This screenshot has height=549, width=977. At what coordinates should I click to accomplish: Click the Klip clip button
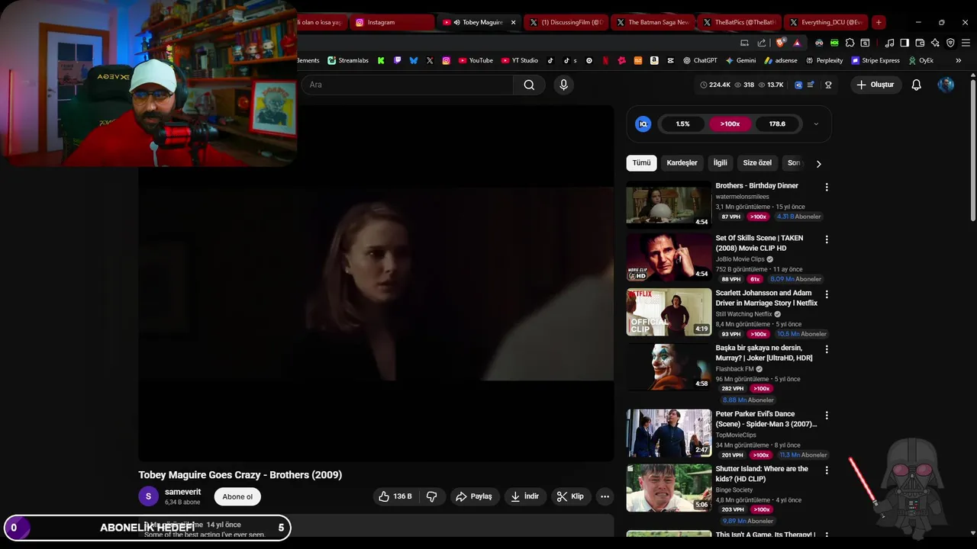[570, 496]
